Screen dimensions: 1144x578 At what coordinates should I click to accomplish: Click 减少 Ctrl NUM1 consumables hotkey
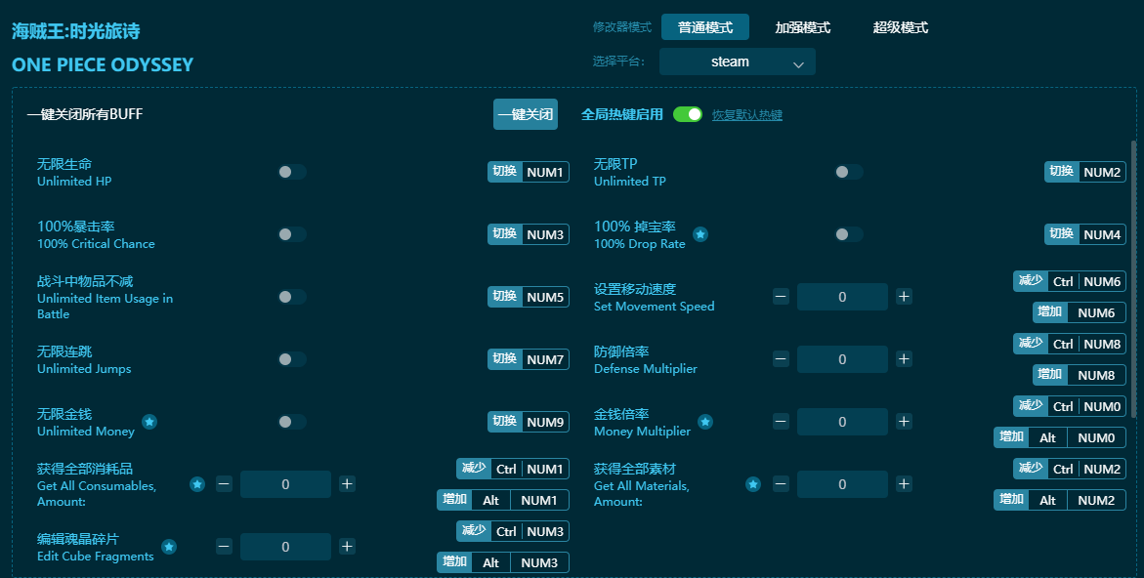513,469
